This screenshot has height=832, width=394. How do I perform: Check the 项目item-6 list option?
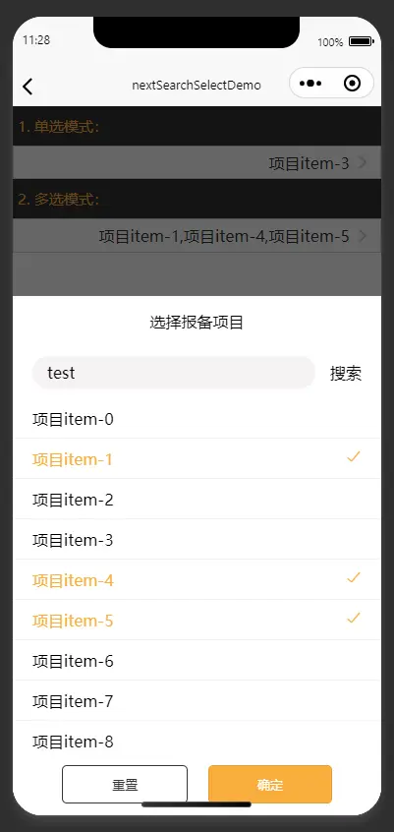coord(197,661)
